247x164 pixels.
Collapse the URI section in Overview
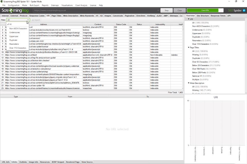point(189,19)
